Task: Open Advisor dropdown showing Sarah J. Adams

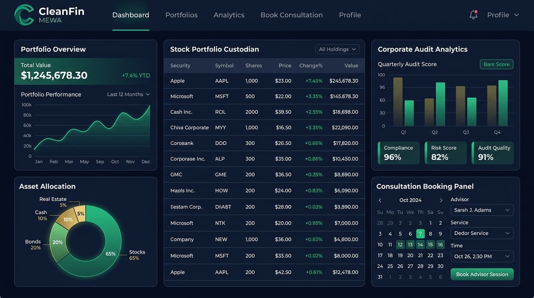Action: pos(482,210)
